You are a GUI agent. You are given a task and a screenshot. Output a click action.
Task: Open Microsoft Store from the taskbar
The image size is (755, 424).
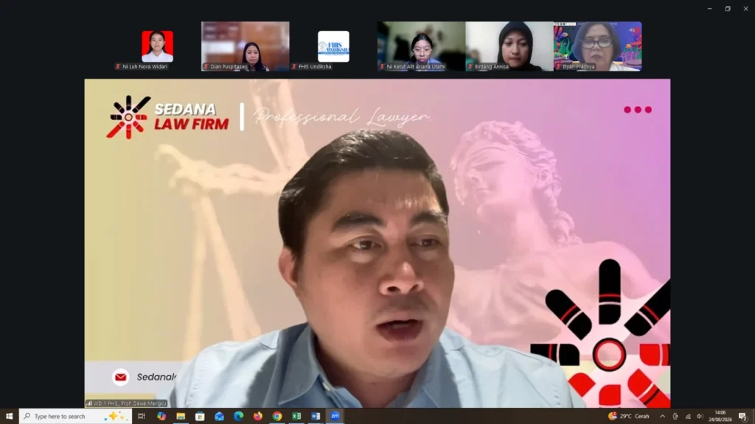(200, 417)
